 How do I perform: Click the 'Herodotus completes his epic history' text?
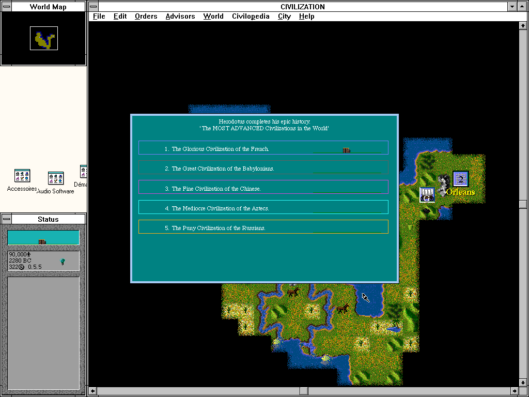click(x=264, y=121)
